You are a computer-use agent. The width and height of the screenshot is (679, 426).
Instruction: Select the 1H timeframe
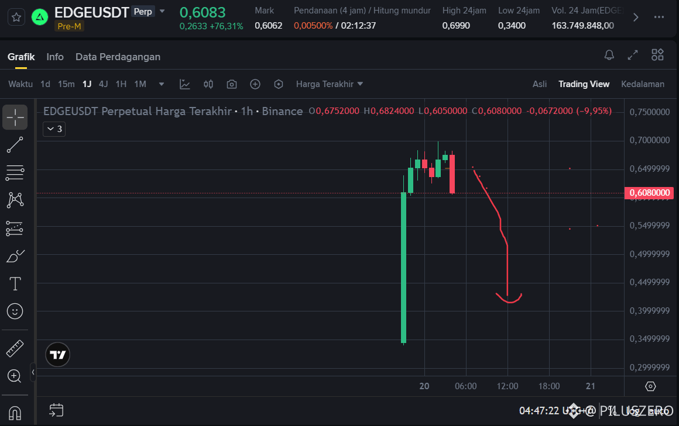(121, 84)
